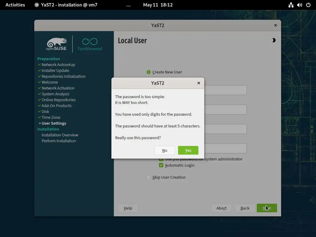Click the Tumbleweed infinity logo
The image size is (316, 237).
[x=90, y=44]
